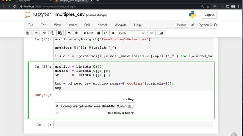Click the Jupyter logo
Screen dimensions: 243x136
(x=38, y=14)
